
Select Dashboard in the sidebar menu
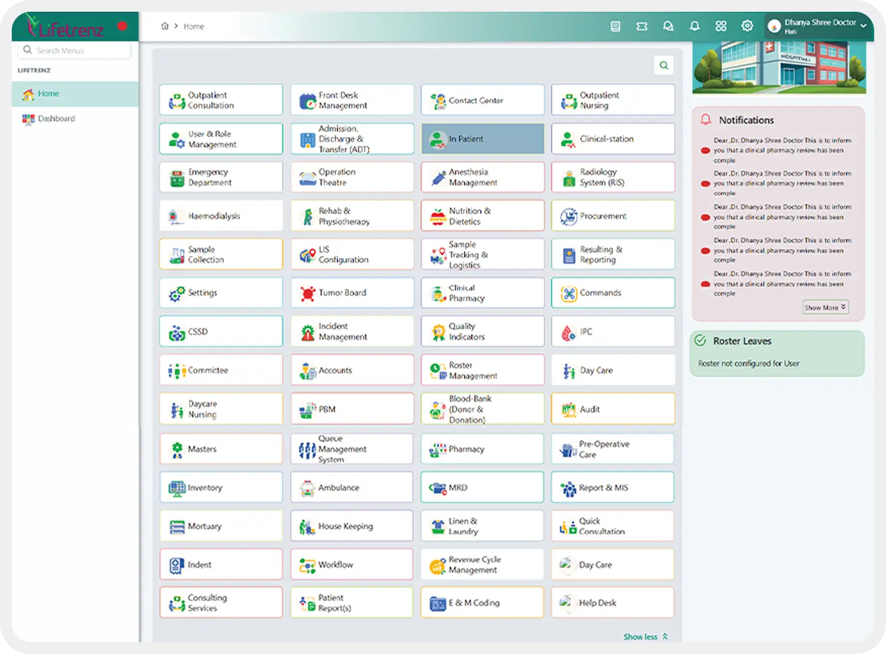coord(75,118)
